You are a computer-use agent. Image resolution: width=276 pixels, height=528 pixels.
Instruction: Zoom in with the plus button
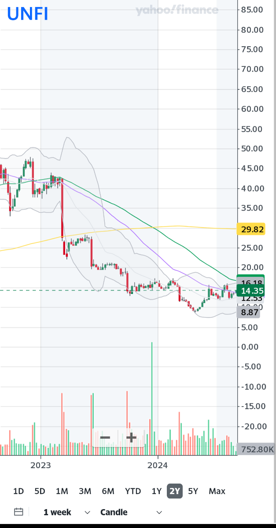131,437
